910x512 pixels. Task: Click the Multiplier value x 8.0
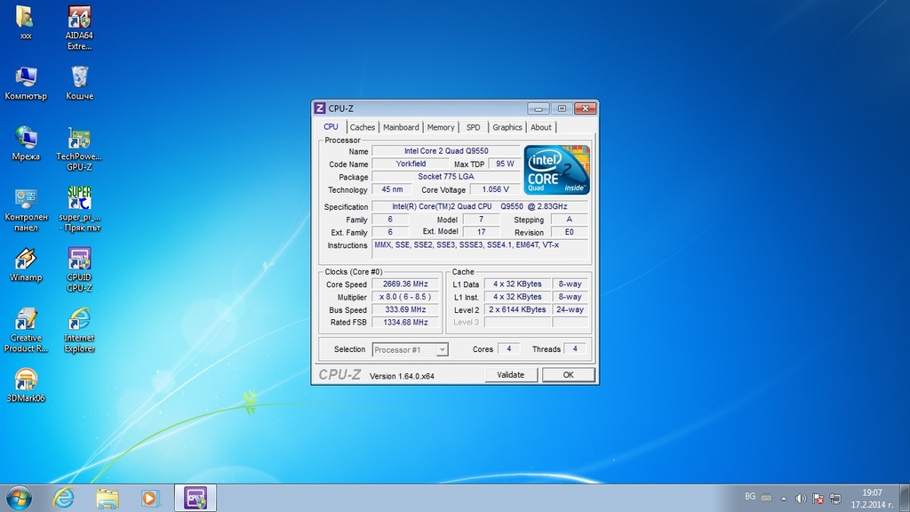click(405, 297)
